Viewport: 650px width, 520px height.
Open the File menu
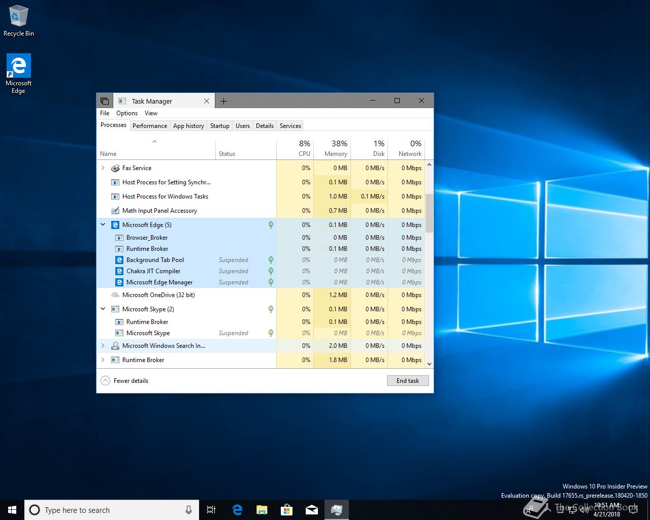click(x=105, y=113)
